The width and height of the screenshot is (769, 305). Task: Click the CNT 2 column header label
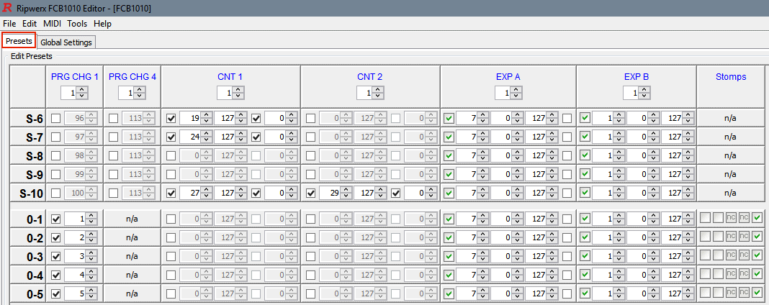369,77
